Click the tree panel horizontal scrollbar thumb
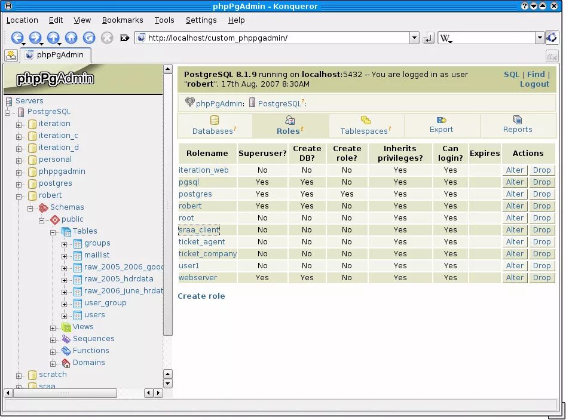Image resolution: width=566 pixels, height=420 pixels. tap(65, 393)
